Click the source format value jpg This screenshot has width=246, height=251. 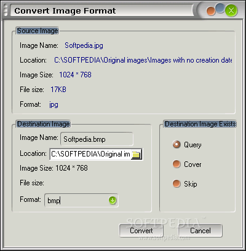[x=54, y=105]
